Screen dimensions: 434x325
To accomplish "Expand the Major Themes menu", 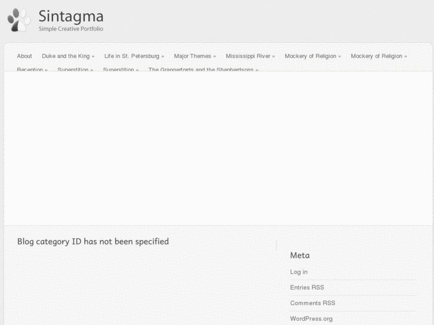I will click(x=195, y=56).
